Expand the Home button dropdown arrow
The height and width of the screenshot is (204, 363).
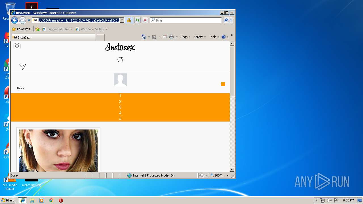click(x=149, y=37)
